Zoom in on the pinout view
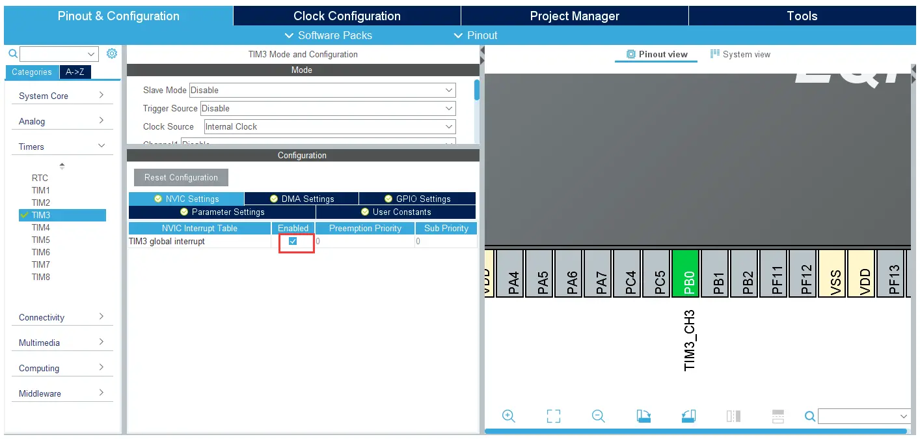The width and height of the screenshot is (920, 439). [509, 416]
